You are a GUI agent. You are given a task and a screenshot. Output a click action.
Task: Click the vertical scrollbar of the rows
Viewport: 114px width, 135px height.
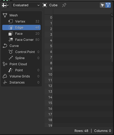point(112,40)
